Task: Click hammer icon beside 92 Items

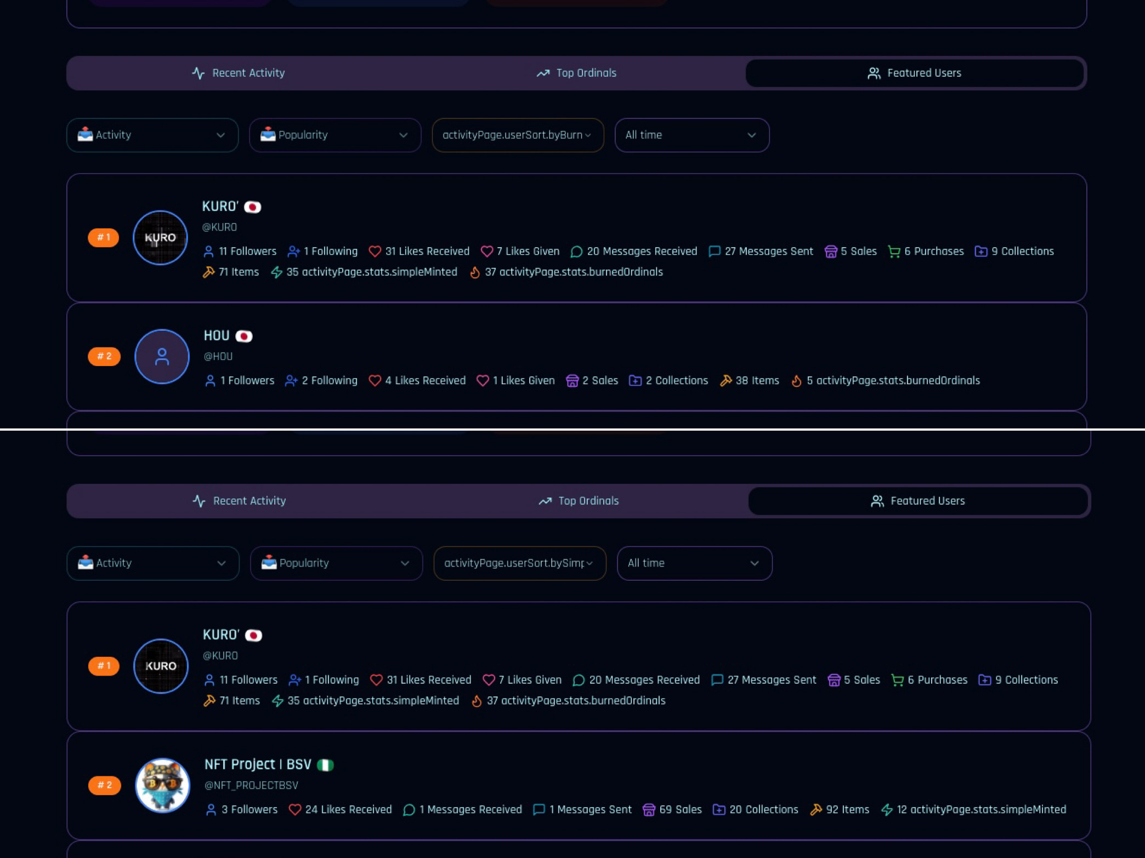Action: click(815, 809)
